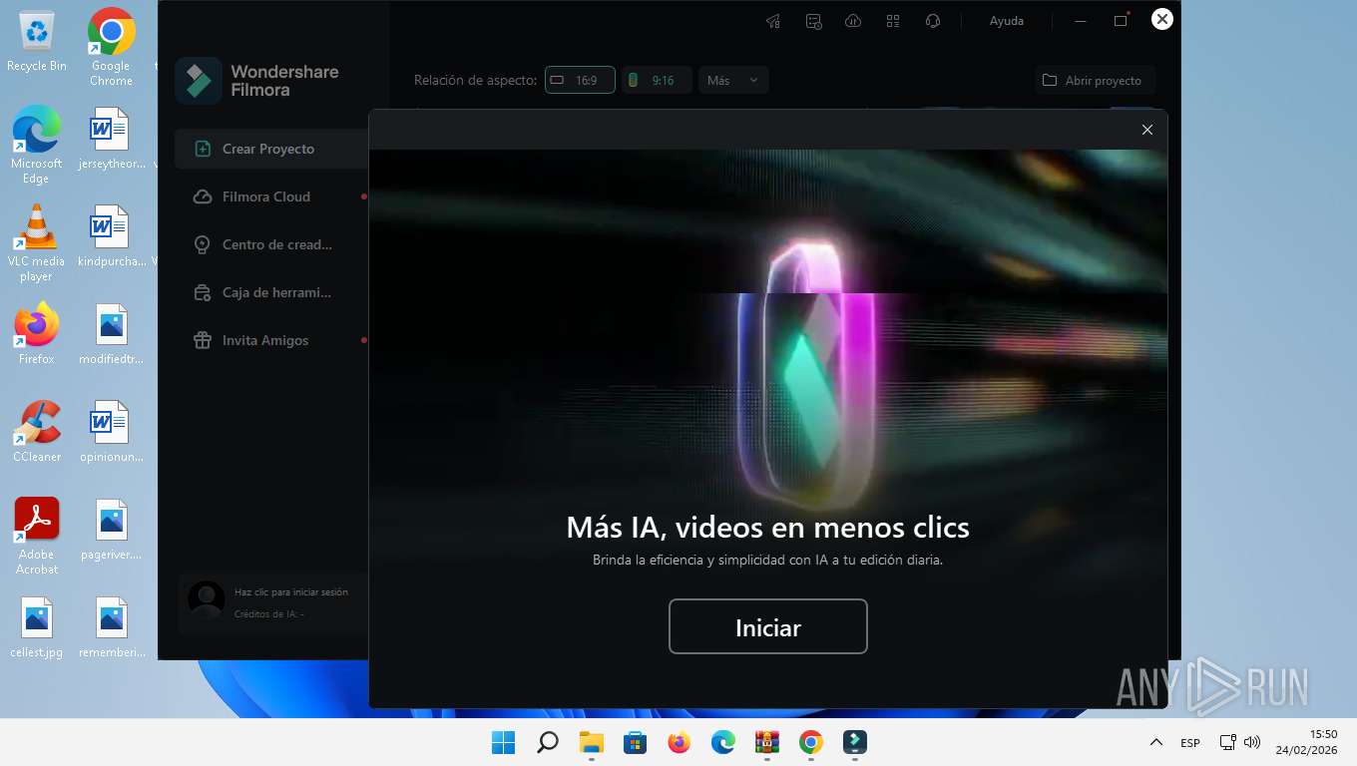Open Edge from the taskbar
The width and height of the screenshot is (1357, 766).
(x=723, y=743)
